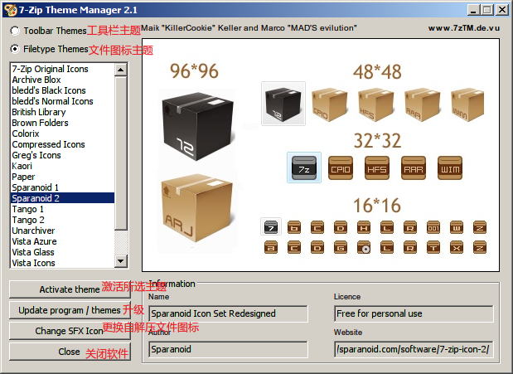Viewport: 513px width, 374px height.
Task: Click the 16*16 'H' icon in top row
Action: click(364, 227)
